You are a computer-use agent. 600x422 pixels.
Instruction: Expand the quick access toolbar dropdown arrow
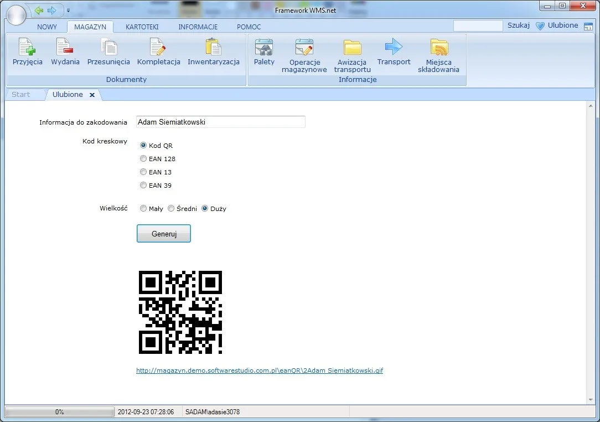click(x=68, y=11)
